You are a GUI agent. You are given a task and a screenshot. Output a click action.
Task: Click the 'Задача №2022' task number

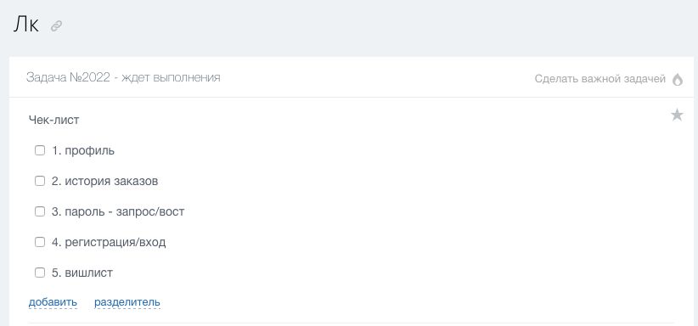[68, 77]
